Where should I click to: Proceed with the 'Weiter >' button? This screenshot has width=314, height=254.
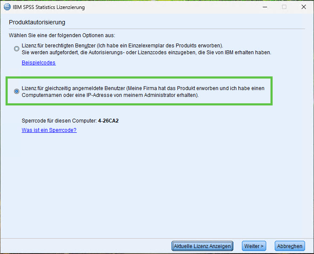click(254, 246)
